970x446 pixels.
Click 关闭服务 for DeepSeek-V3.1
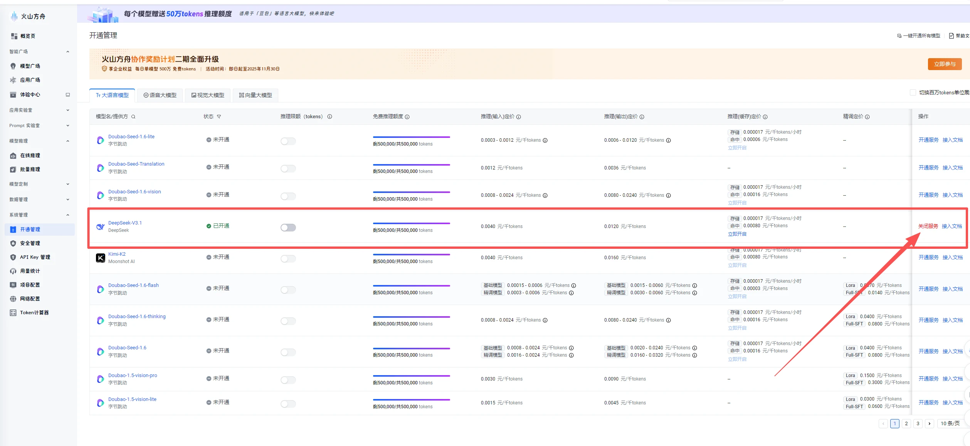928,226
